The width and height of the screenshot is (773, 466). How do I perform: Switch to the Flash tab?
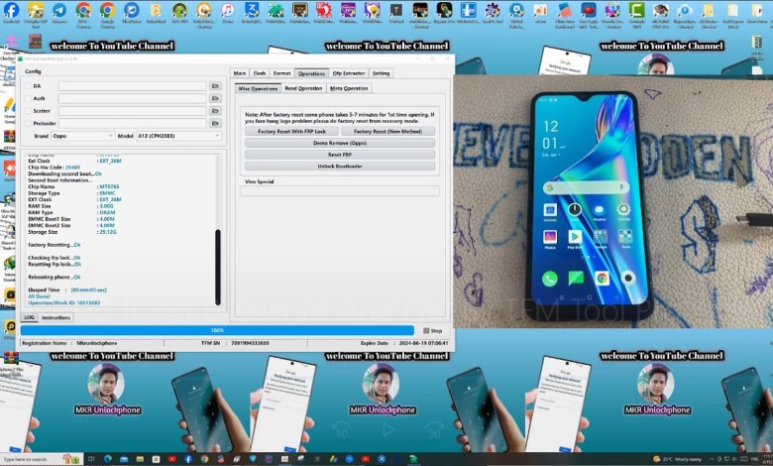260,73
